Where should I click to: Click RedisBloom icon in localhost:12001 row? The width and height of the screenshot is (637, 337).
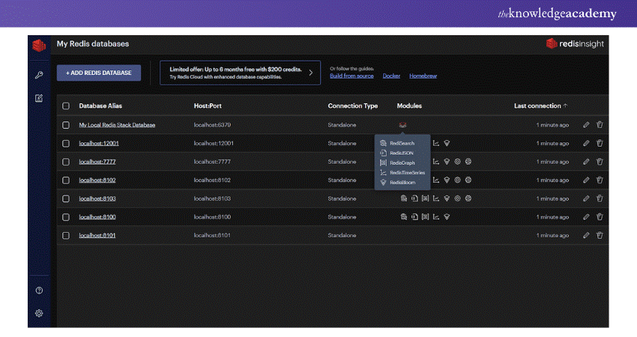[x=447, y=143]
